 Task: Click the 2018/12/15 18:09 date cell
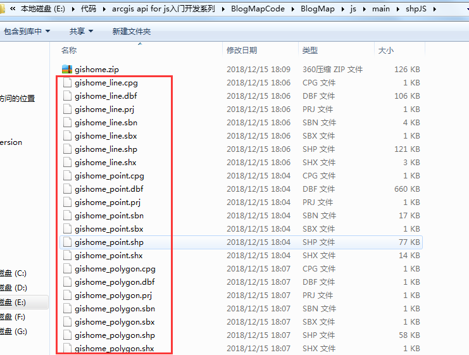(258, 70)
